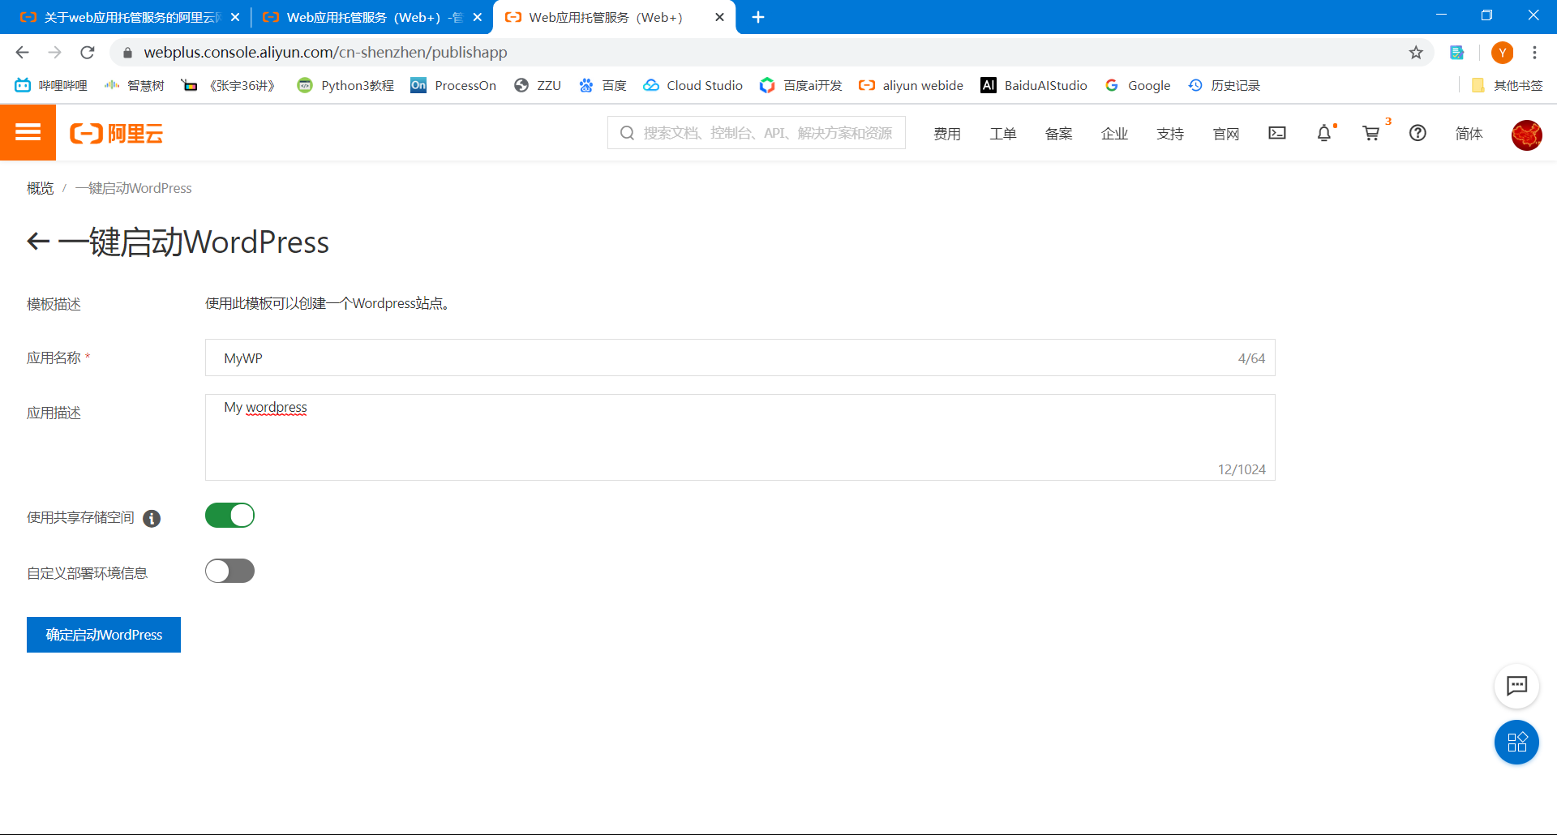Open the Python3教程 bookmark
This screenshot has height=835, width=1557.
[346, 85]
